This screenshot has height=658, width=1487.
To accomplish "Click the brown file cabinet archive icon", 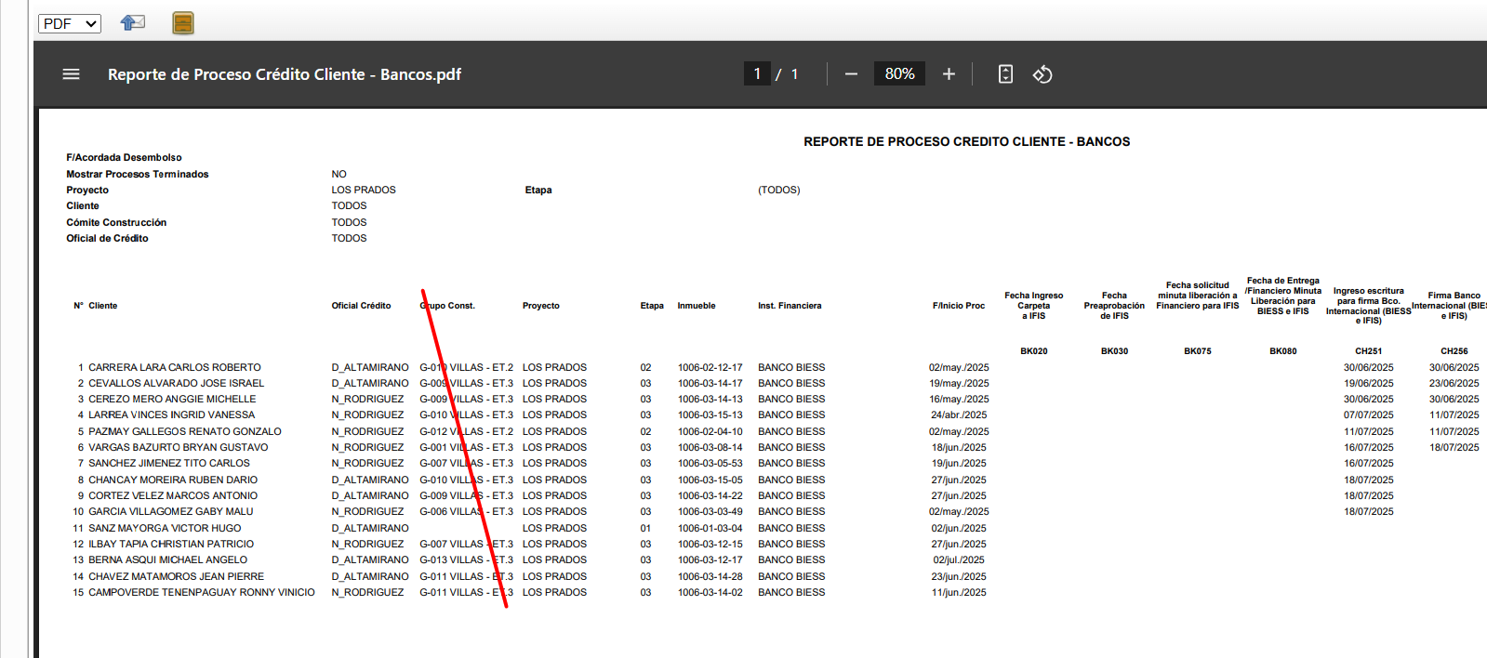I will [x=183, y=23].
